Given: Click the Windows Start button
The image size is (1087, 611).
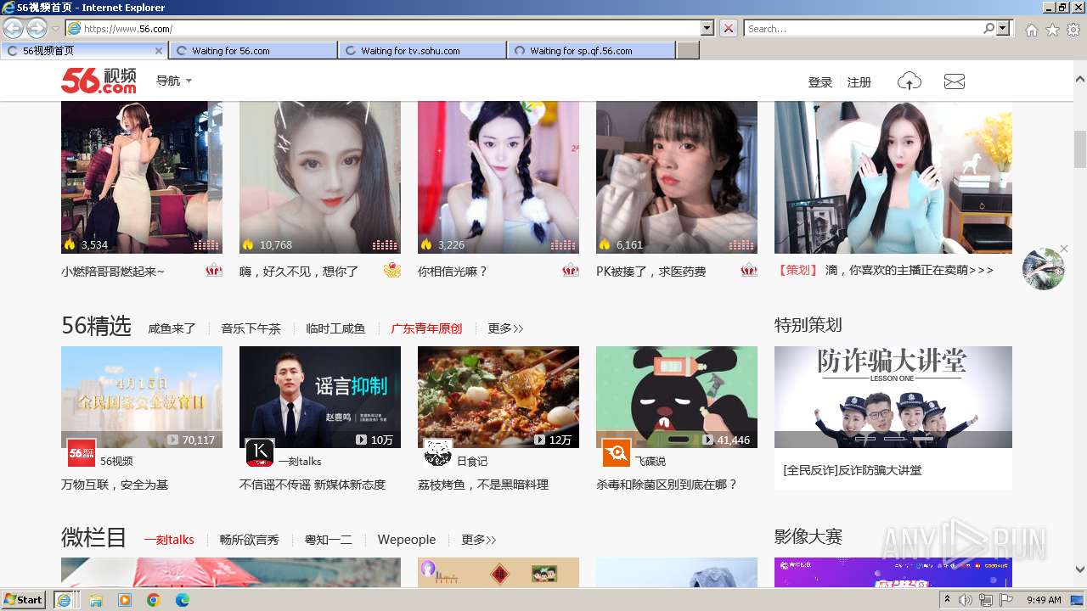Looking at the screenshot, I should click(23, 600).
